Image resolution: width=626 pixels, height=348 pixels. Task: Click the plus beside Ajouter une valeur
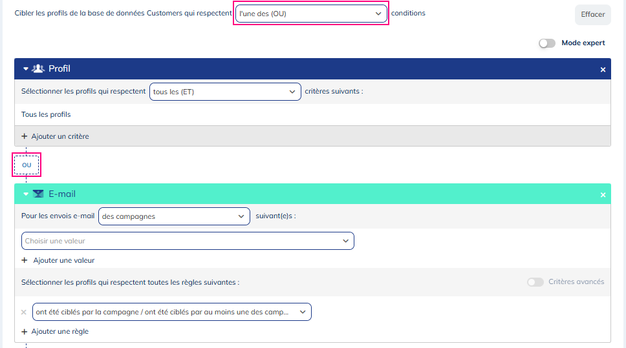click(x=25, y=260)
